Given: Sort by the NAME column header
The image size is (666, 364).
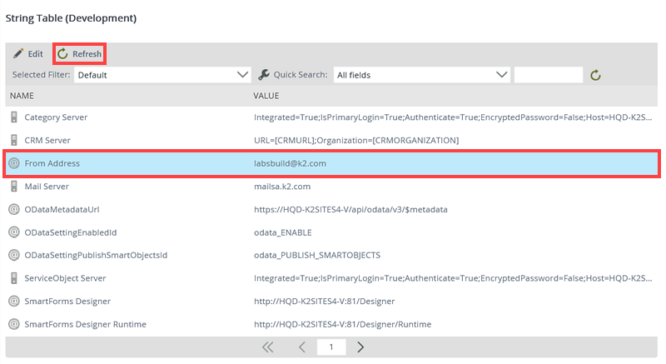Looking at the screenshot, I should [x=22, y=96].
